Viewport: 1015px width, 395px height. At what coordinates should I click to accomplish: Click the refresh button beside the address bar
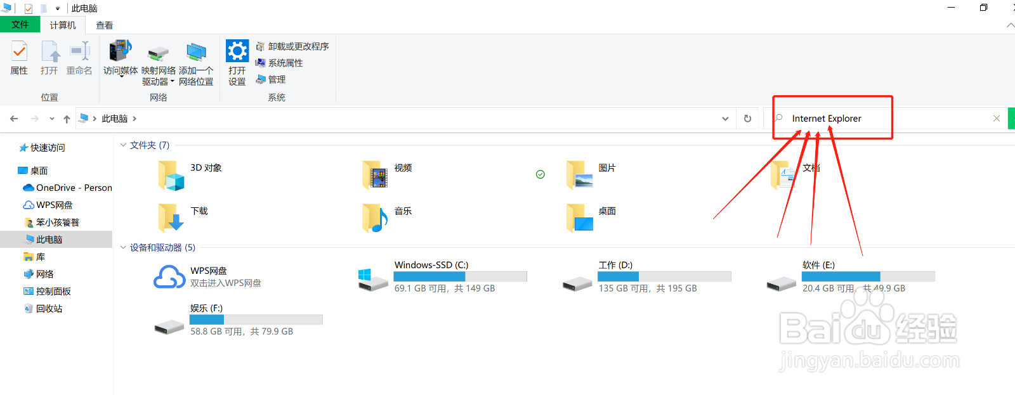click(747, 119)
